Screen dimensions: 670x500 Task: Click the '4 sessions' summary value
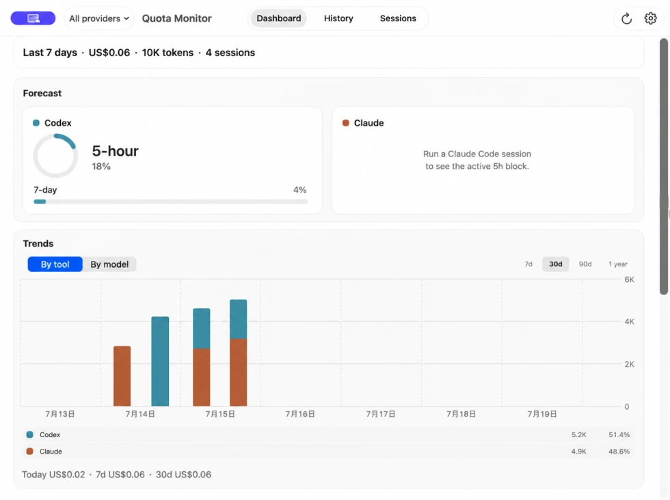[x=230, y=53]
